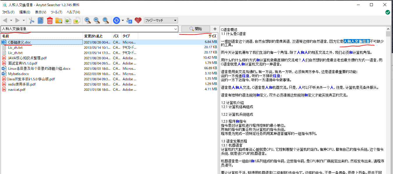Click the 10.42 MB size cell

click(x=210, y=58)
